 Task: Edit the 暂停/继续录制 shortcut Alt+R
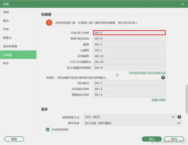point(129,39)
